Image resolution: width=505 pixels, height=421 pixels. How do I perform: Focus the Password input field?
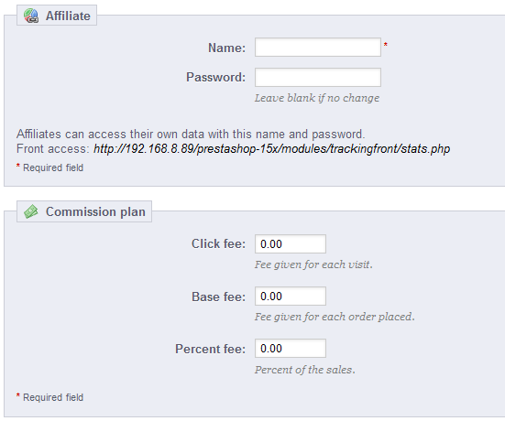click(x=318, y=77)
